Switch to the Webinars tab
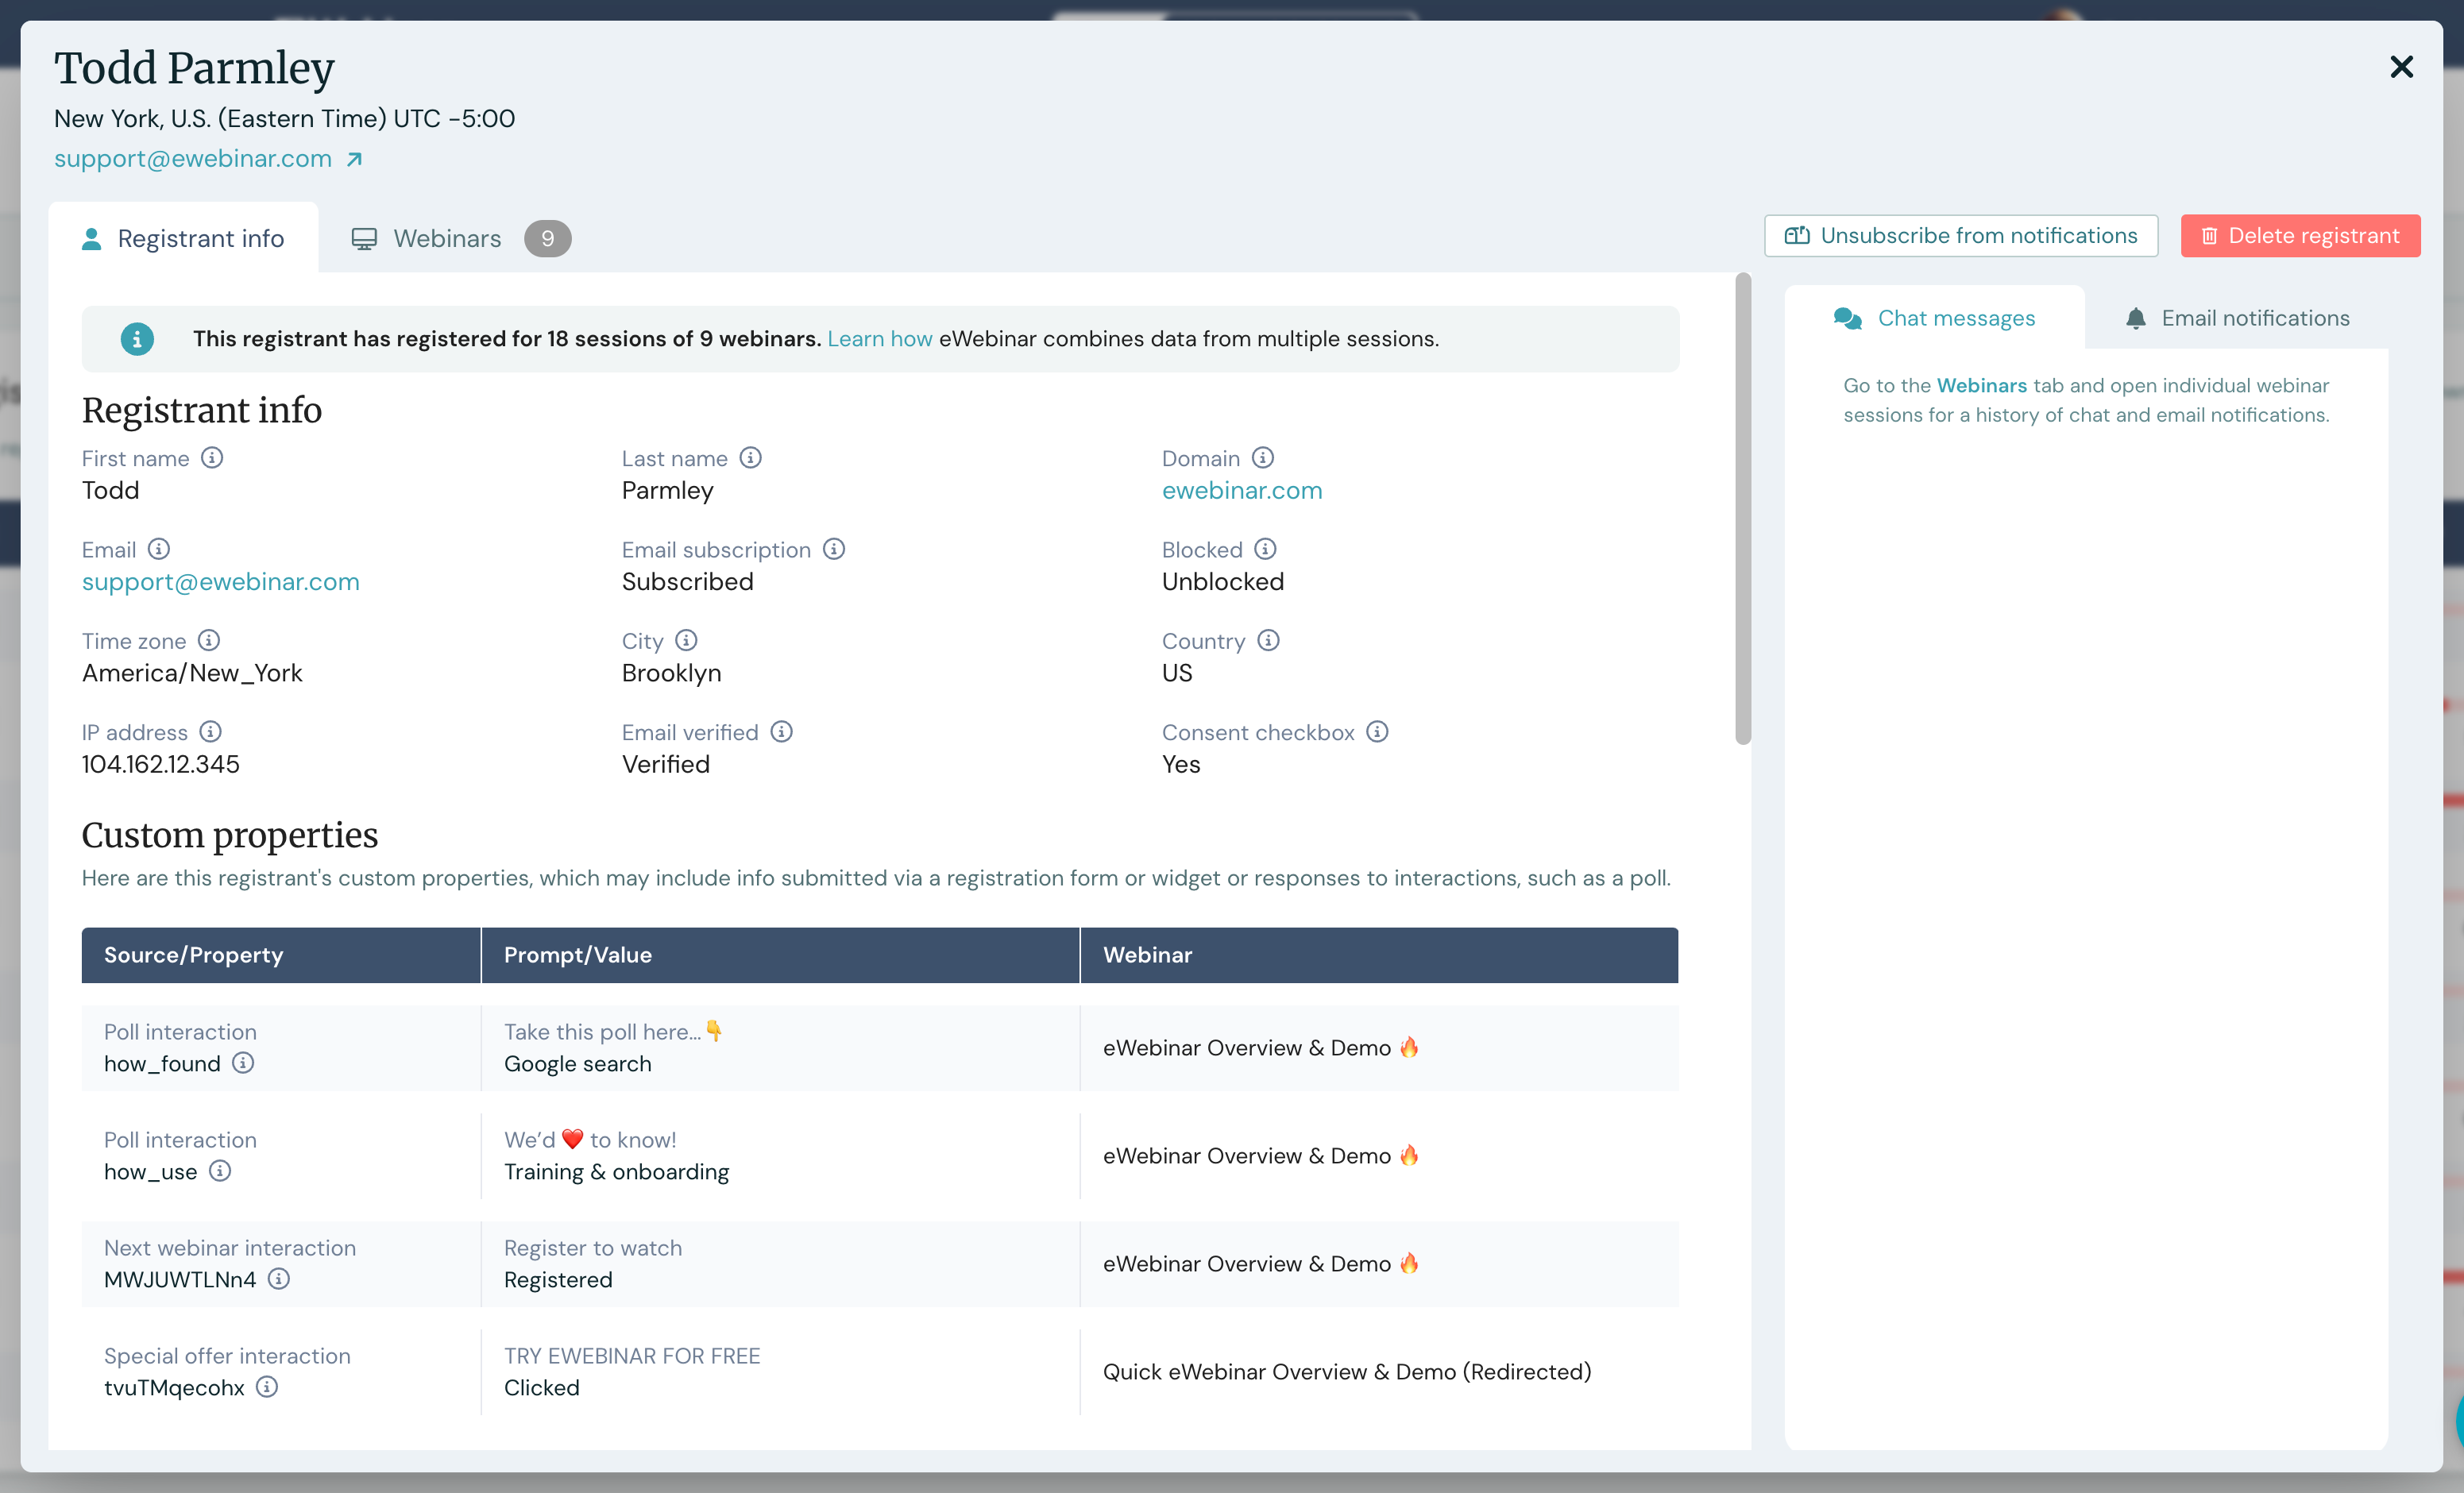This screenshot has height=1493, width=2464. coord(447,238)
